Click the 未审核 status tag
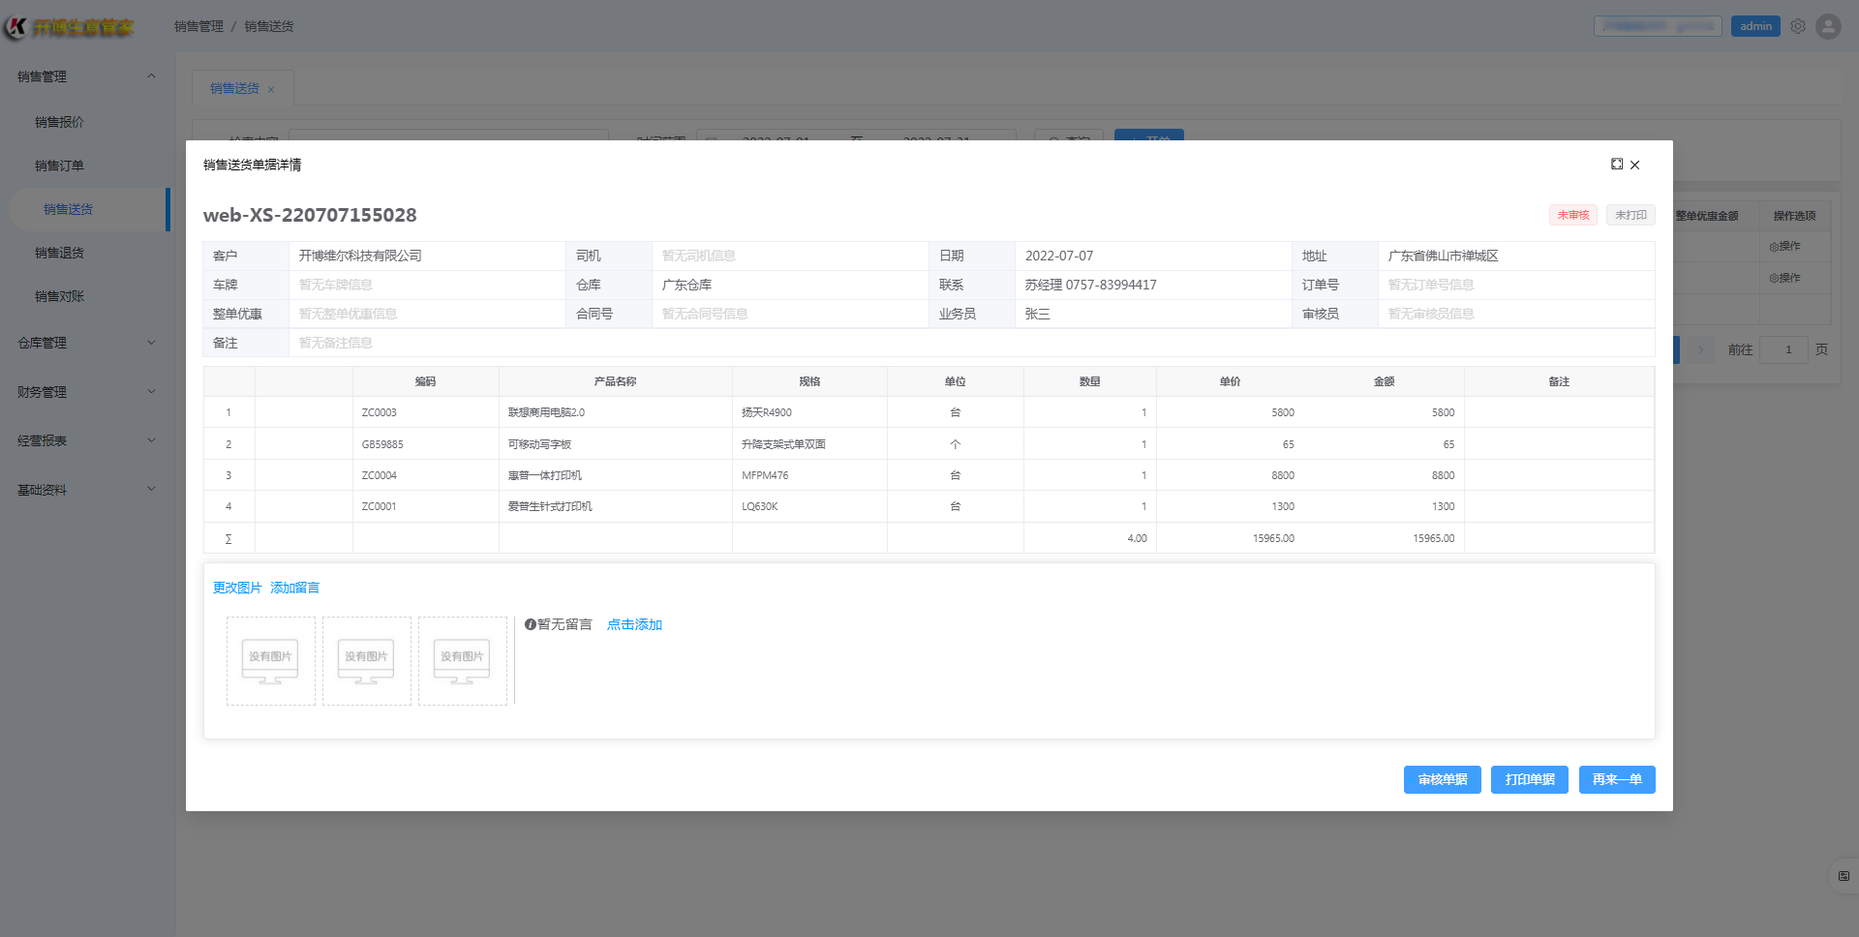The width and height of the screenshot is (1859, 937). coord(1573,215)
